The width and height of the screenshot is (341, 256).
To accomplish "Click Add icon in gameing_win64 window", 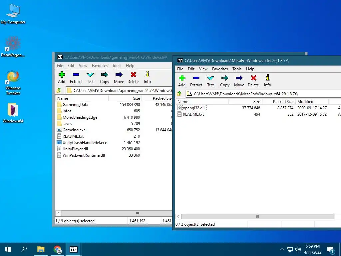I will (x=62, y=75).
